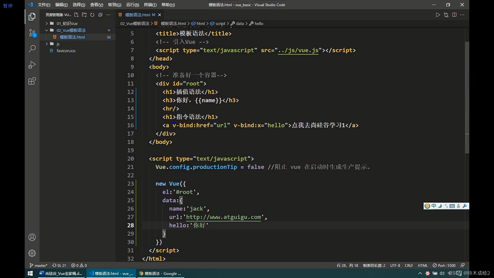The height and width of the screenshot is (278, 494).
Task: Open the Source Control view
Action: pos(32,33)
